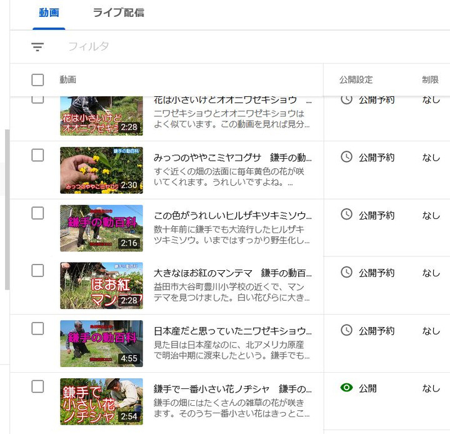Screen dimensions: 450x434
Task: Click clock icon for オオニワゼキショウ video
Action: [346, 99]
